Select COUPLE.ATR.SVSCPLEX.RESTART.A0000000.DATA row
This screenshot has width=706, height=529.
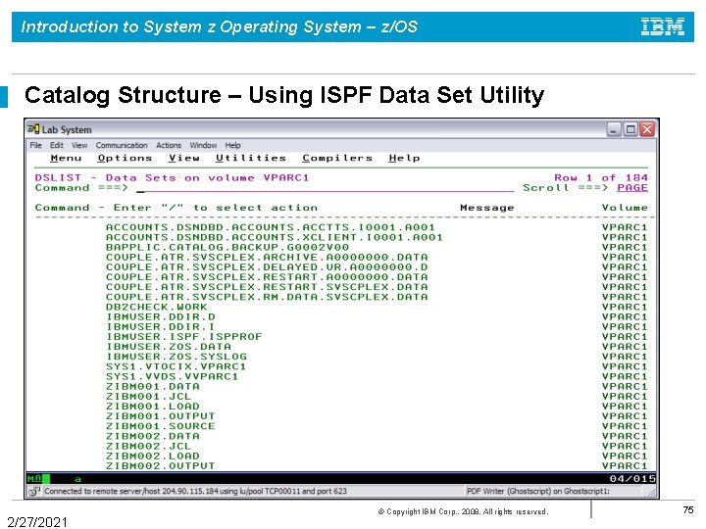click(x=267, y=276)
